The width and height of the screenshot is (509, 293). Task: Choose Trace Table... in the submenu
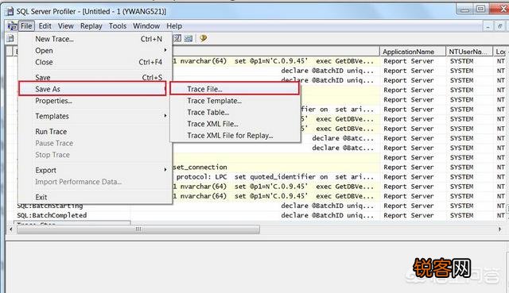tap(235, 112)
